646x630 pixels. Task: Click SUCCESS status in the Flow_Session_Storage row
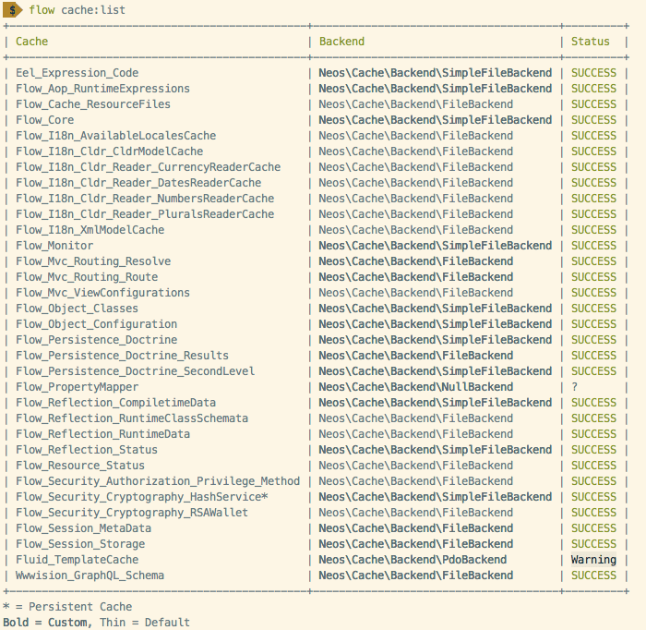click(593, 544)
